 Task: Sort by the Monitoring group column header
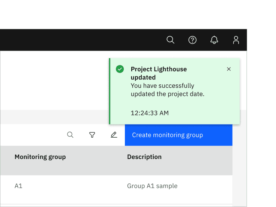[x=40, y=157]
